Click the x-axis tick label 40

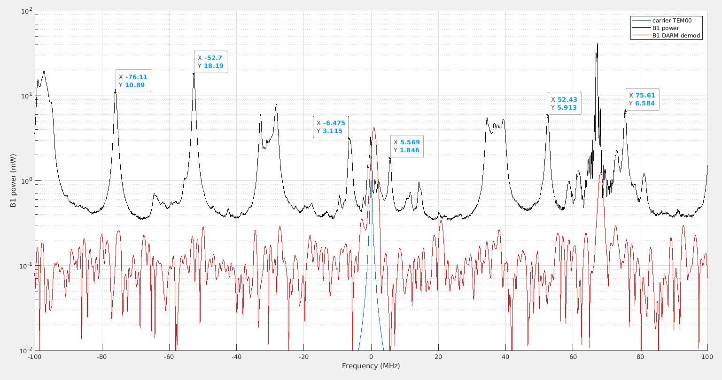505,357
